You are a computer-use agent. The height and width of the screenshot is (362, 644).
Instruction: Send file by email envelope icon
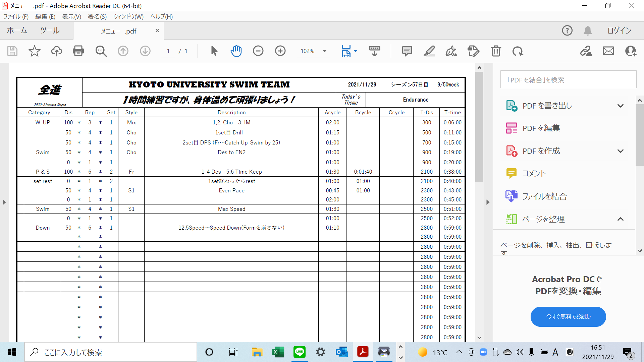608,51
